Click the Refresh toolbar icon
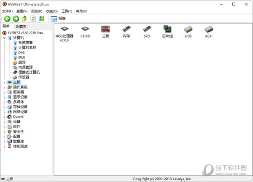Viewport: 253px width, 182px height. pos(33,19)
